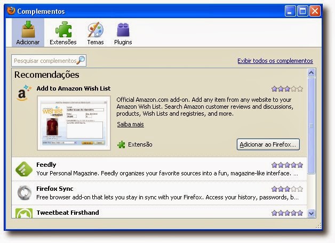Click the vertical scrollbar thumb
The image size is (335, 243).
click(312, 126)
